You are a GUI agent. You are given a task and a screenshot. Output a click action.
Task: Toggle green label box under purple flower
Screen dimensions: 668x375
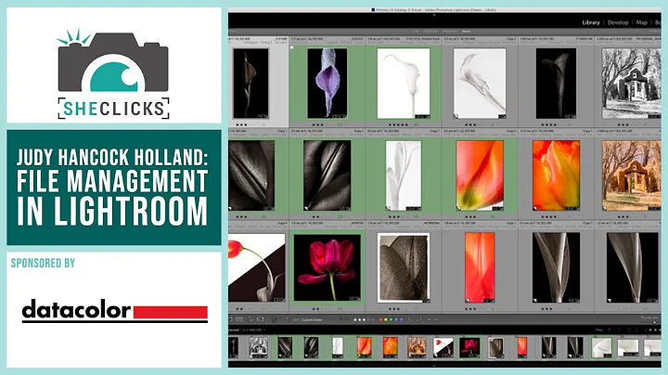(x=340, y=125)
